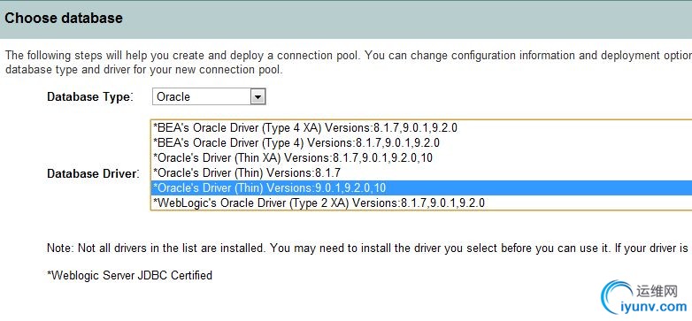Select BEA's Oracle Driver (Type 4 XA)
This screenshot has height=321, width=692.
(421, 128)
